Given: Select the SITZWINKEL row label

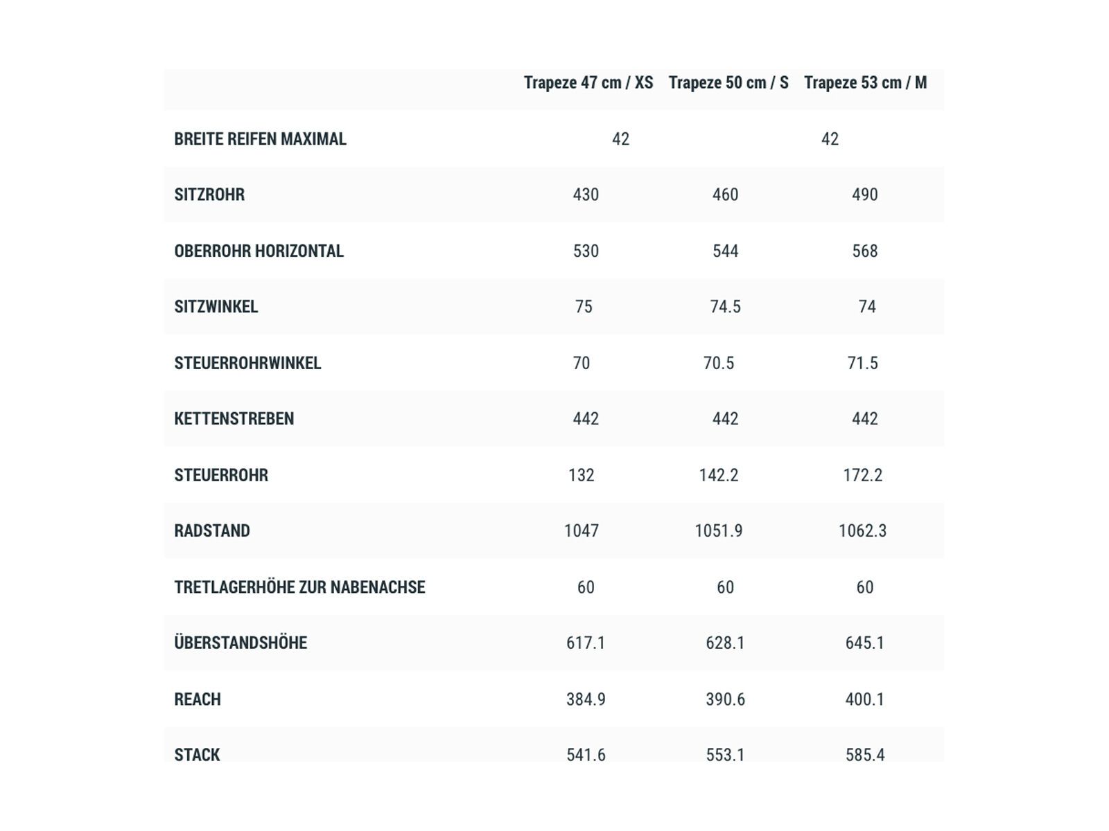Looking at the screenshot, I should (216, 307).
